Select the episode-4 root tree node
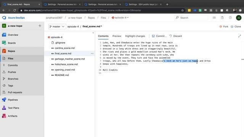Viewport: 244px width, 137px height. (57, 37)
